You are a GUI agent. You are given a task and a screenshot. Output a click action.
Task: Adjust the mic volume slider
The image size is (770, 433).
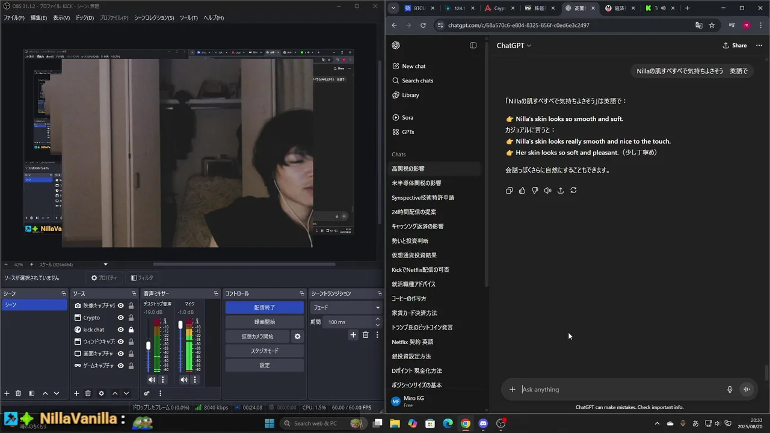[180, 325]
